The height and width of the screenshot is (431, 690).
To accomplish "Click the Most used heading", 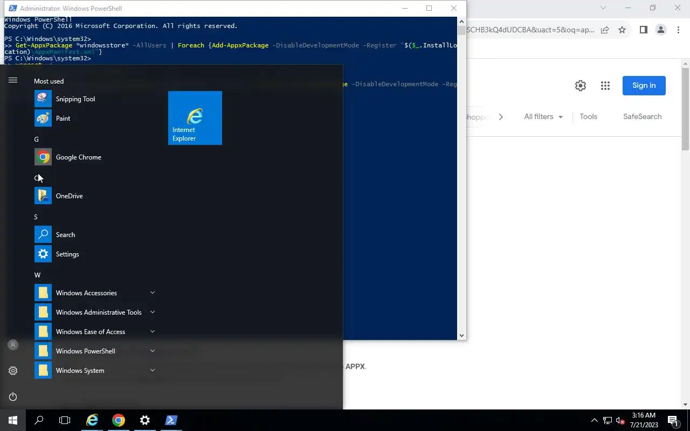I will coord(49,81).
